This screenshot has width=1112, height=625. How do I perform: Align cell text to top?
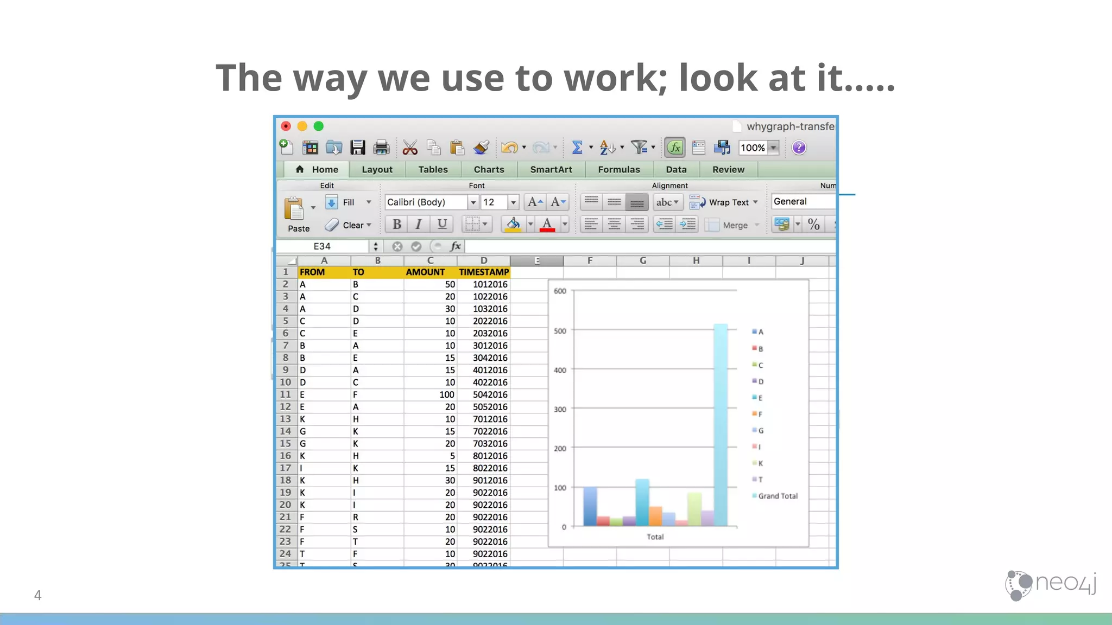(x=591, y=202)
